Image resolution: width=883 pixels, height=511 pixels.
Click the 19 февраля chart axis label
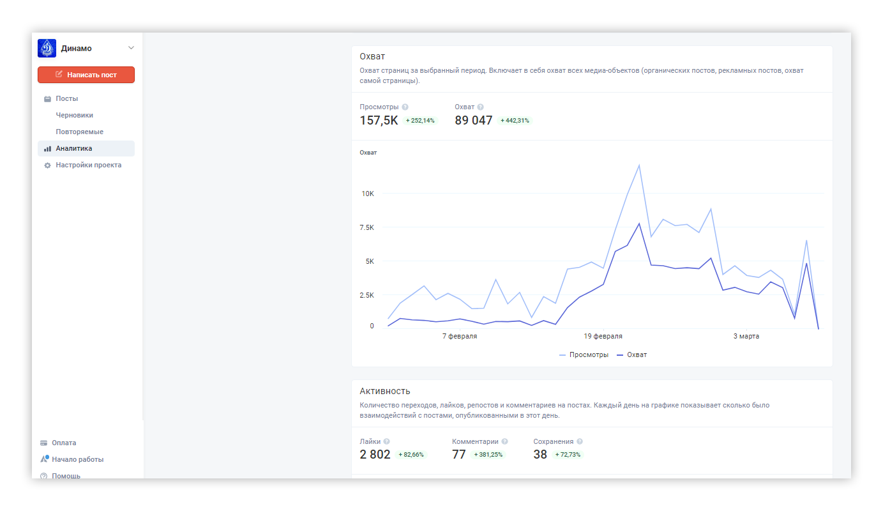[603, 336]
